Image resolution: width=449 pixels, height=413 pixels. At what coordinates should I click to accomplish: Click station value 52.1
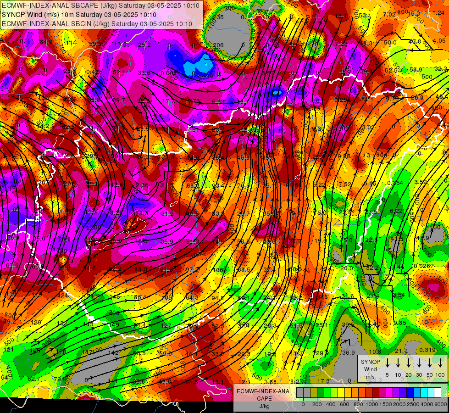click(119, 73)
